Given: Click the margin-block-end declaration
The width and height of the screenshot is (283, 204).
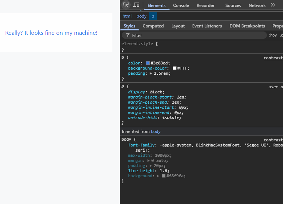Looking at the screenshot, I should 154,102.
